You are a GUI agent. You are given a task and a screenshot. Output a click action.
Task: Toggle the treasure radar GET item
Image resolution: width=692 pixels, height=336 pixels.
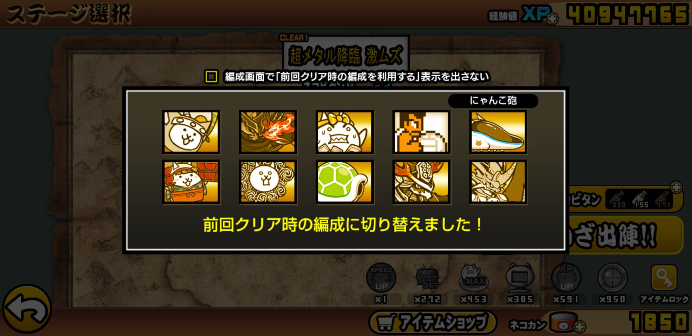point(427,278)
